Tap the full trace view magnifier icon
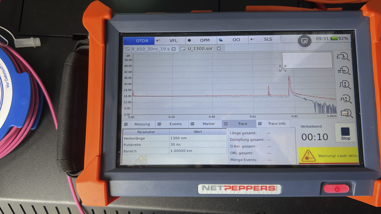 (x=346, y=113)
